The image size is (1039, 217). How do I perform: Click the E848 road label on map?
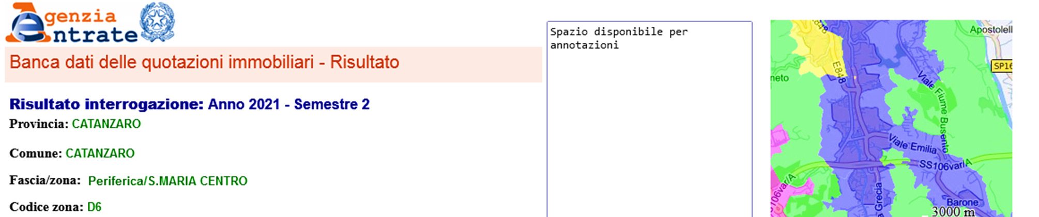(x=838, y=72)
